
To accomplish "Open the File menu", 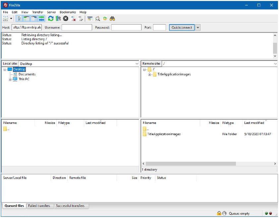I will point(6,12).
